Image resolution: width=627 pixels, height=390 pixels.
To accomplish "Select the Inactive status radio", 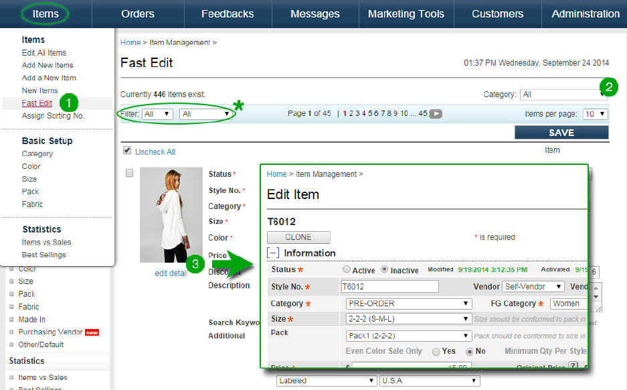I will pyautogui.click(x=384, y=269).
